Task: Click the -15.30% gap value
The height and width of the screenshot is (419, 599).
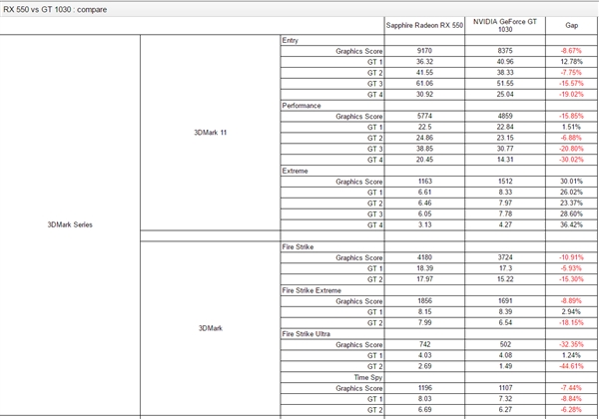Action: click(571, 279)
